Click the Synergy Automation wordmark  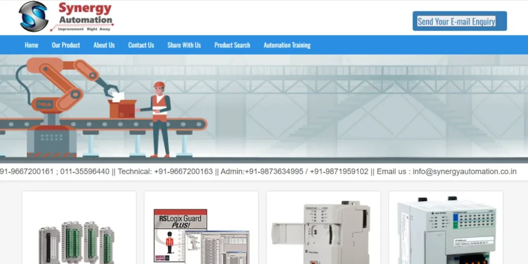coord(83,17)
